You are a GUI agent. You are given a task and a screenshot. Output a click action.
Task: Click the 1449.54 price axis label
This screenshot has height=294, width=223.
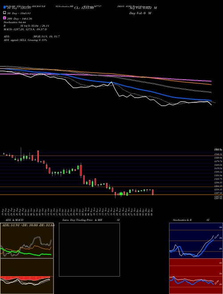click(219, 165)
